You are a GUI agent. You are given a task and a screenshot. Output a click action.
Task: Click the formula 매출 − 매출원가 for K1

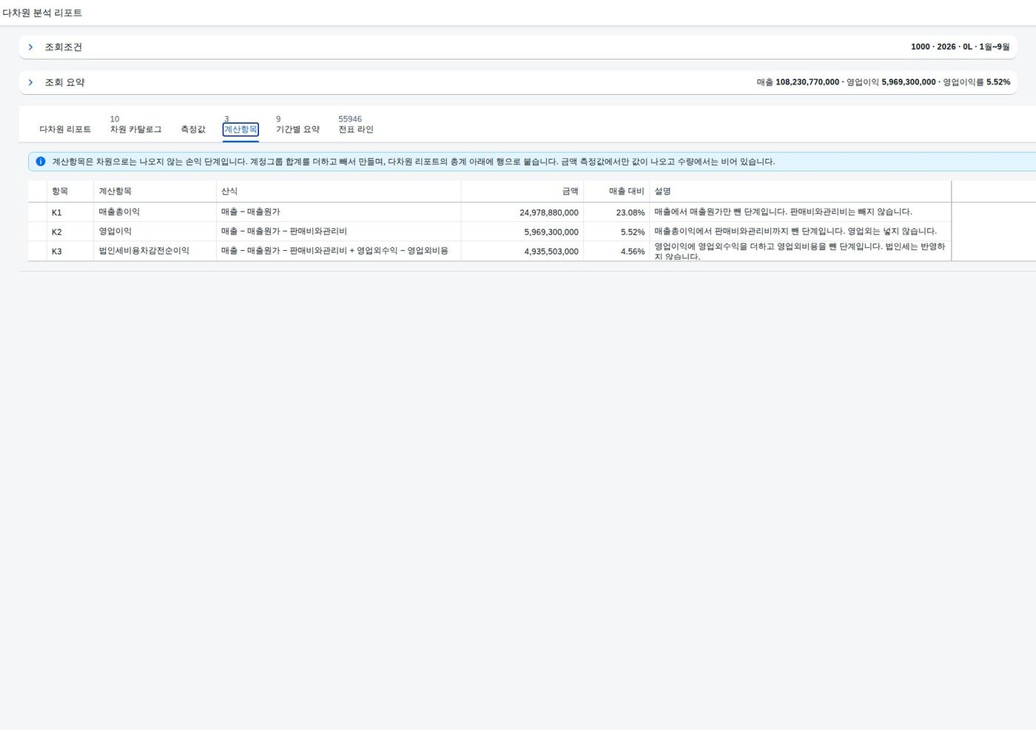click(251, 212)
